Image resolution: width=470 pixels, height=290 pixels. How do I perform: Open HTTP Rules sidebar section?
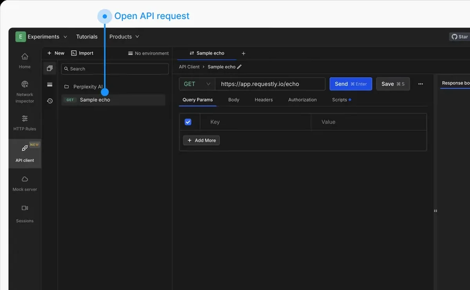click(25, 122)
